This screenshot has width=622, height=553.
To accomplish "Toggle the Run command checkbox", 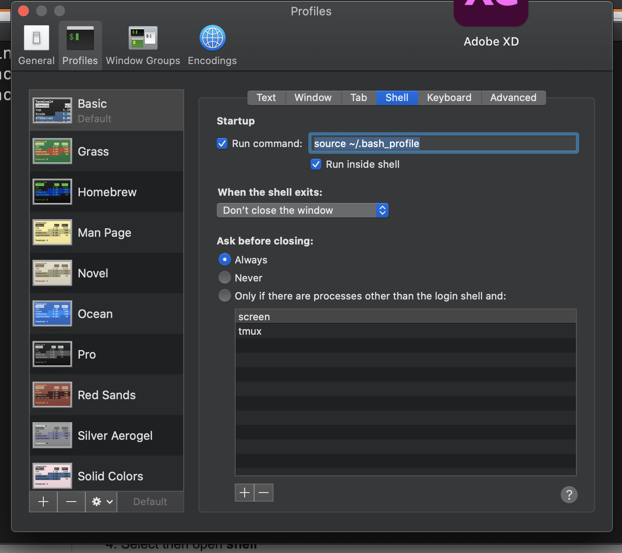I will pos(222,143).
